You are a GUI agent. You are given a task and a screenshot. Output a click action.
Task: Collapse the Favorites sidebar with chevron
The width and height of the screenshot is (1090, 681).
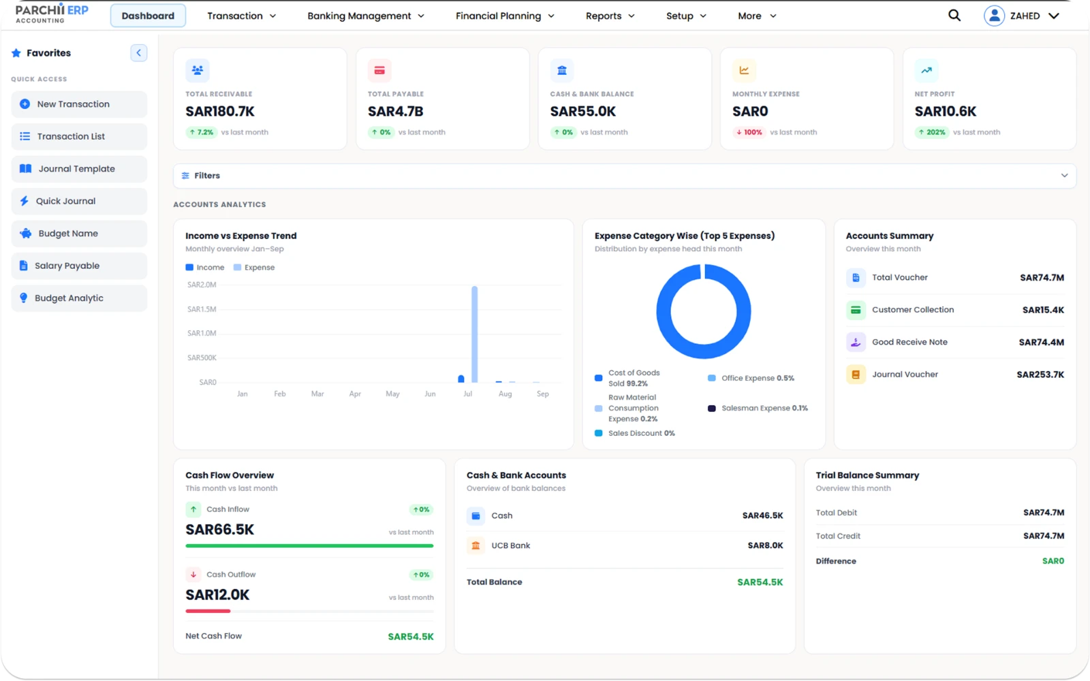pyautogui.click(x=139, y=52)
